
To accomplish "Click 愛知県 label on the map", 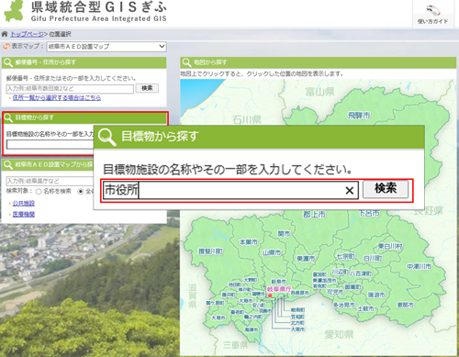I will pos(339,334).
